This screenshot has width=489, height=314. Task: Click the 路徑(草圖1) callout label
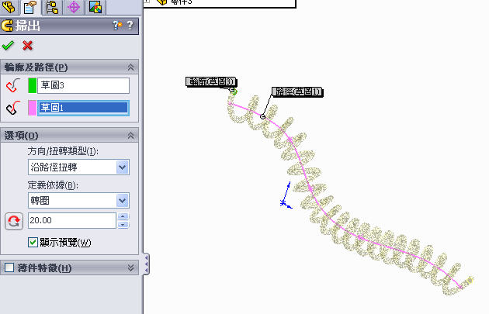297,91
